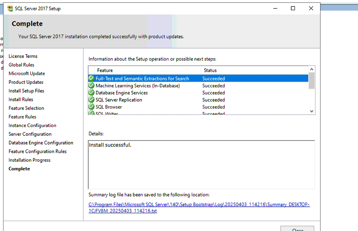This screenshot has width=358, height=231.
Task: Click green check icon beside SQL Browser
Action: click(91, 107)
